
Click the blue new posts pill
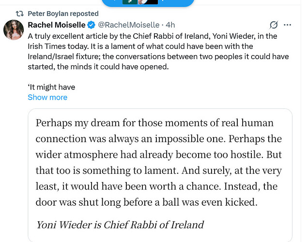148,3
